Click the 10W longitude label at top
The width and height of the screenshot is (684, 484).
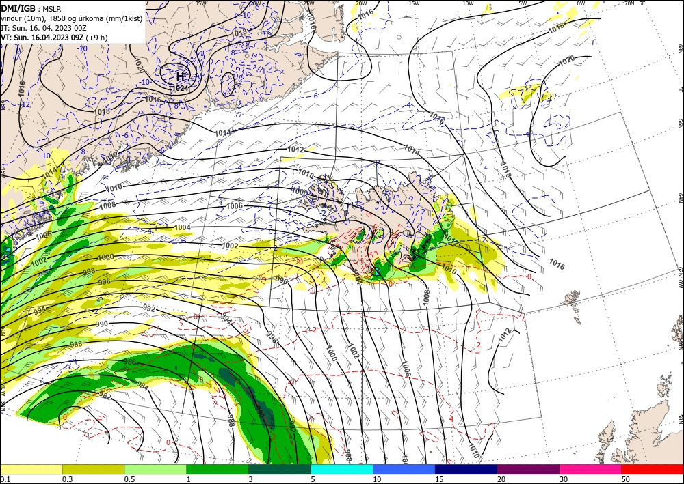point(468,3)
